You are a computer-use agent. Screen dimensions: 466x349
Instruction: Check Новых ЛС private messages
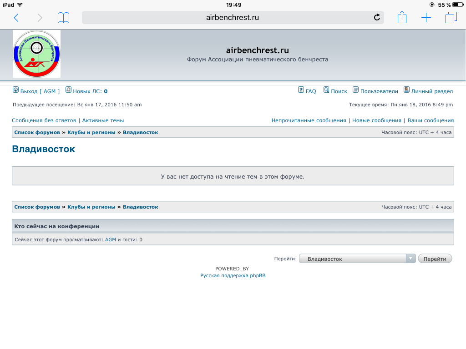click(x=90, y=91)
